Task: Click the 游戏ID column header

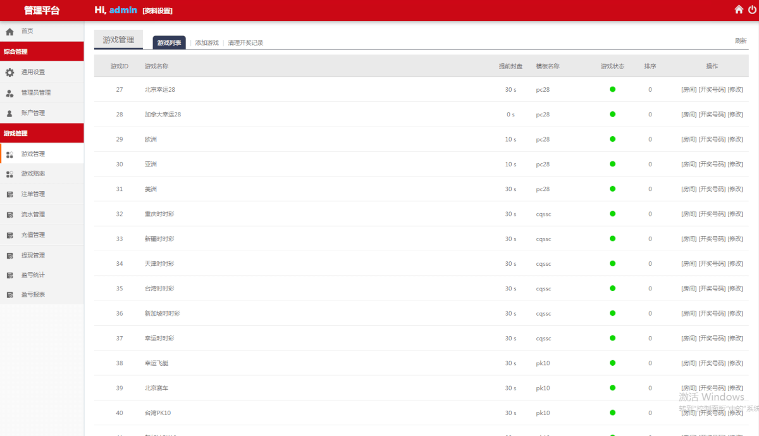Action: 120,66
